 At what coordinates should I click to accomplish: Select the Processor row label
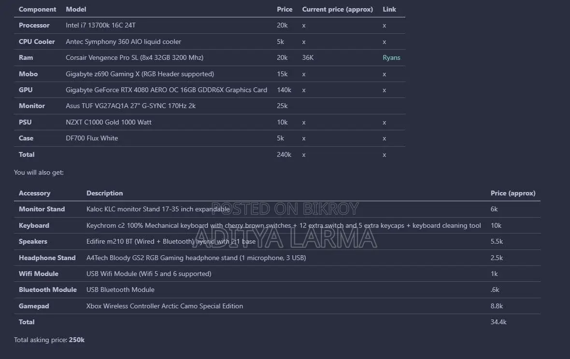point(34,26)
